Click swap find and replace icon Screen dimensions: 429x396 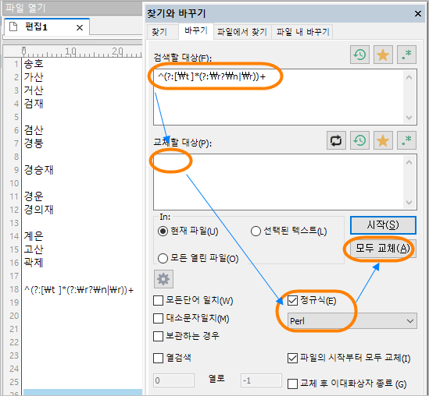336,140
